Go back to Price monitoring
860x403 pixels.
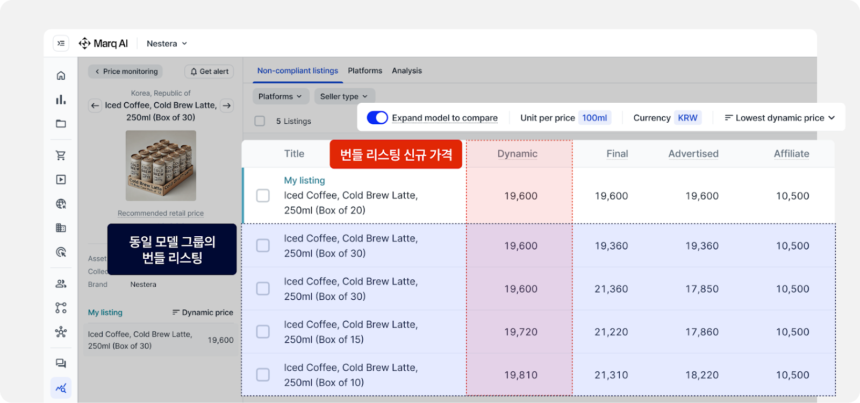click(x=126, y=72)
